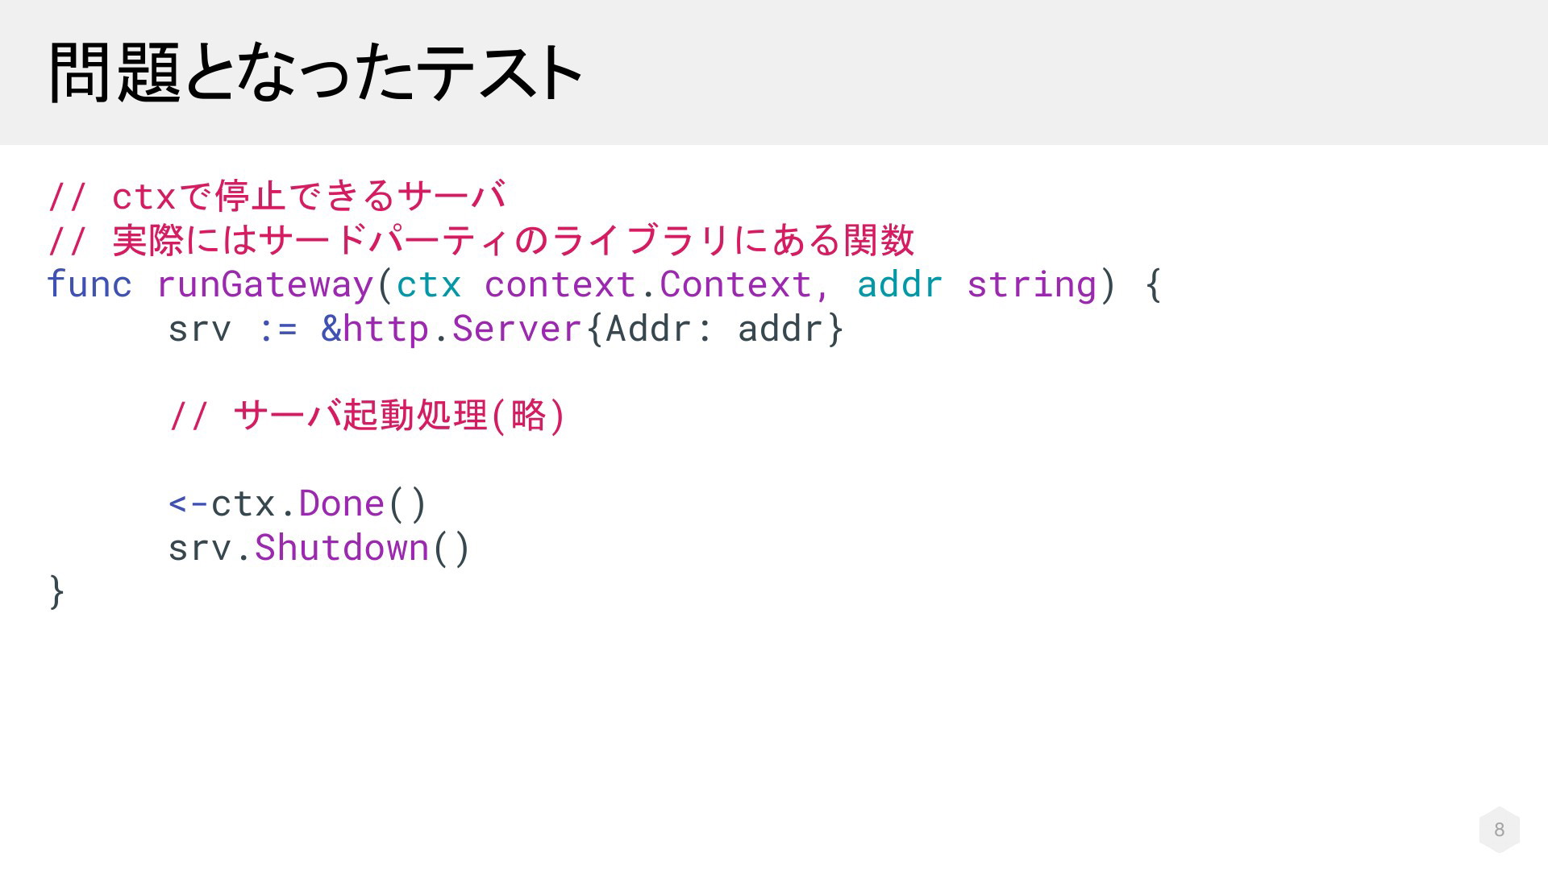
Task: Click ctx.Done() call
Action: point(318,504)
